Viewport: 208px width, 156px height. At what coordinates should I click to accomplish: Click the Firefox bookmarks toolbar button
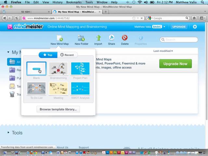pyautogui.click(x=202, y=18)
